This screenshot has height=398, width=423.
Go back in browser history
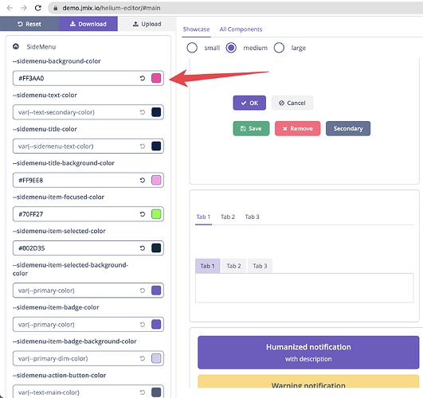tap(10, 8)
